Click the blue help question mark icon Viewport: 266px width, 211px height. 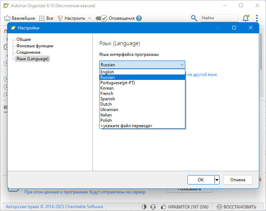tap(139, 18)
